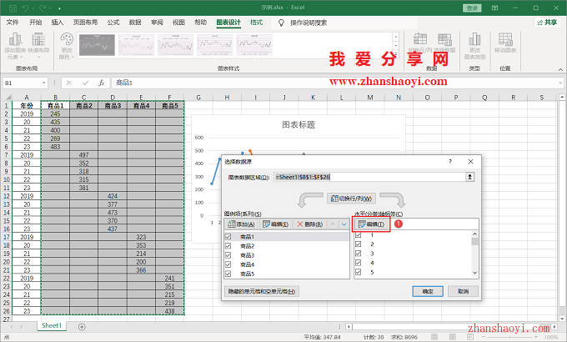Expand the formula bar with its arrow
The image size is (567, 342).
tap(560, 83)
